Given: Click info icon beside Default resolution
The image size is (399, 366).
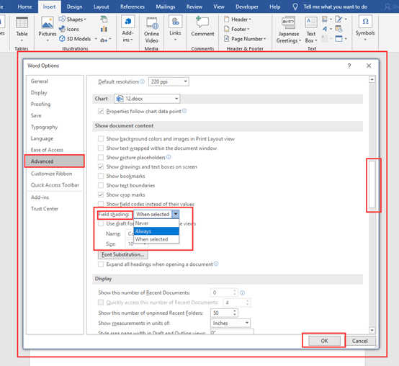Looking at the screenshot, I should (143, 81).
